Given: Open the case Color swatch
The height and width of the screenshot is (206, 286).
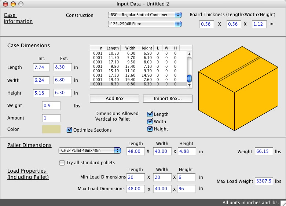Looking at the screenshot, I should pos(51,129).
